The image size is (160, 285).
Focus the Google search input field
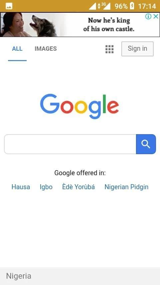70,144
